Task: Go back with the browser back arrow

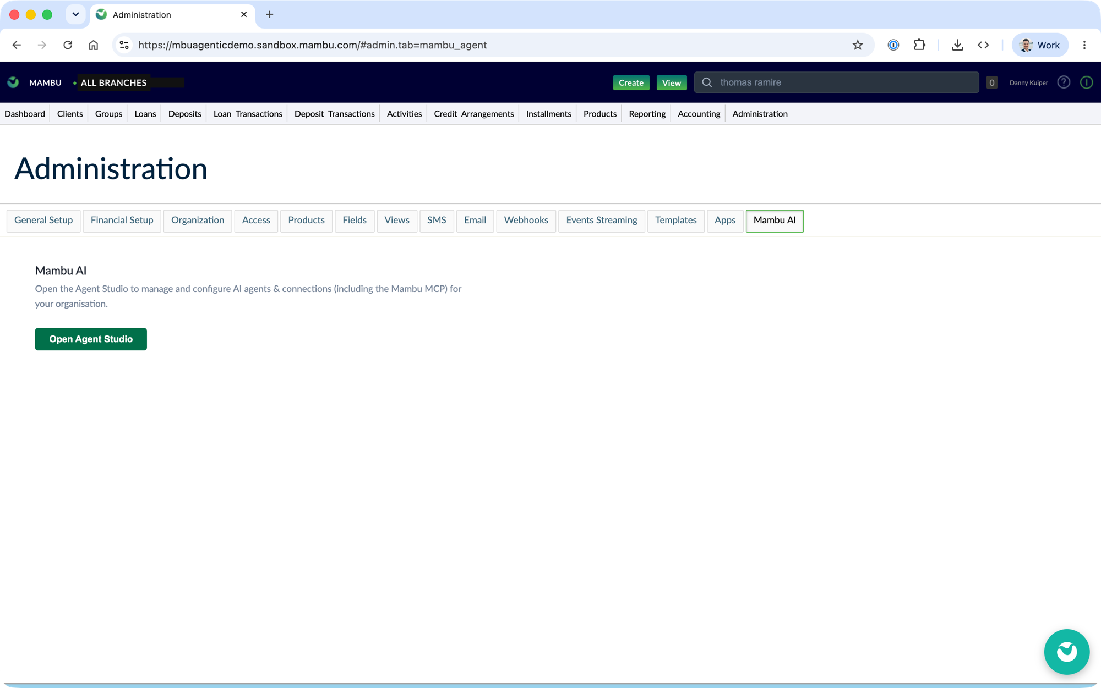Action: (17, 45)
